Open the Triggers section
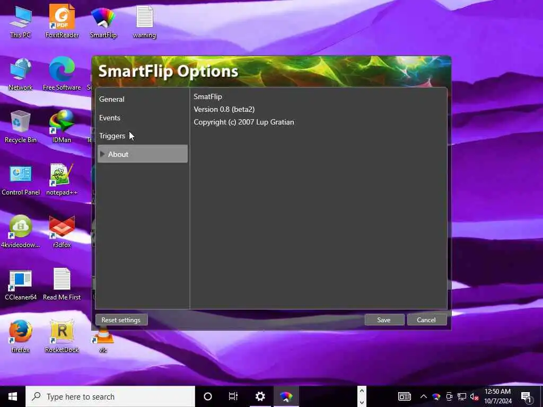Image resolution: width=543 pixels, height=407 pixels. point(142,136)
